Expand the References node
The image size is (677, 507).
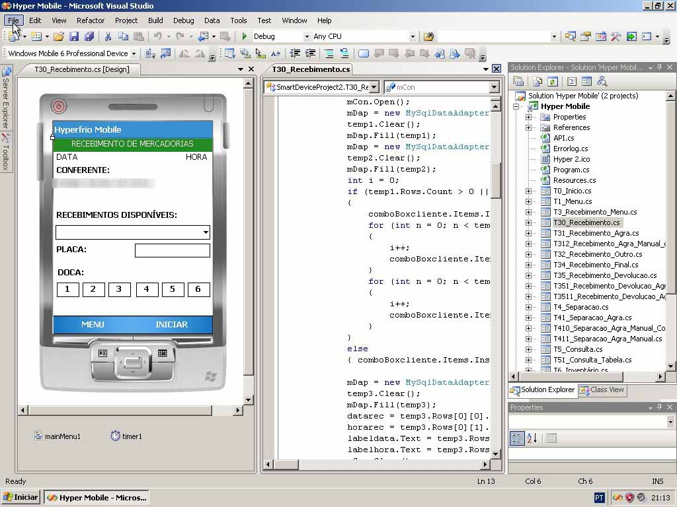pos(528,127)
